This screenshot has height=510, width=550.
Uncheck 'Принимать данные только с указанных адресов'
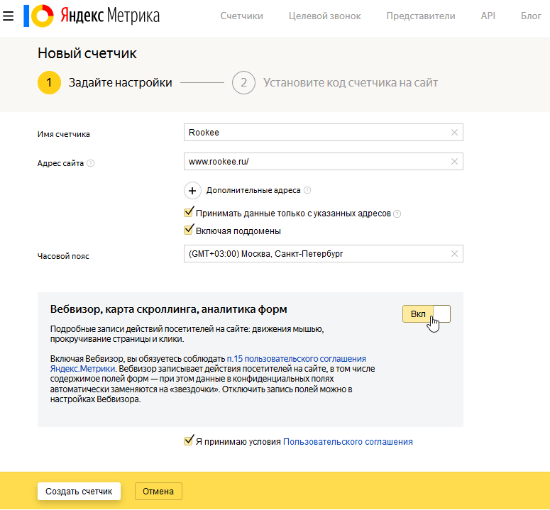pyautogui.click(x=189, y=213)
